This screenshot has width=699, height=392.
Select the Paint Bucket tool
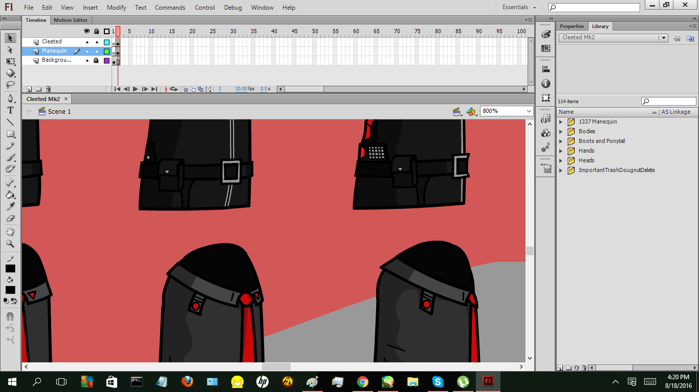point(10,194)
